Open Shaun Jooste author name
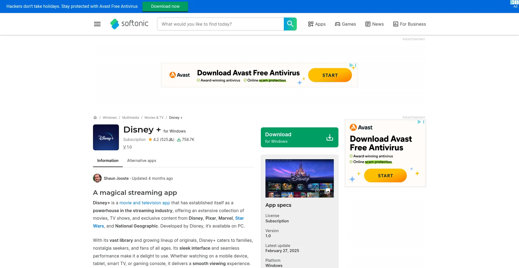Screen dimensions: 519x268 [116, 178]
